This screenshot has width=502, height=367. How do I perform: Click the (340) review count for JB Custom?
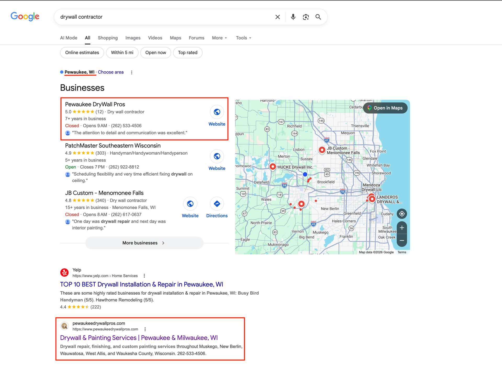pyautogui.click(x=101, y=200)
